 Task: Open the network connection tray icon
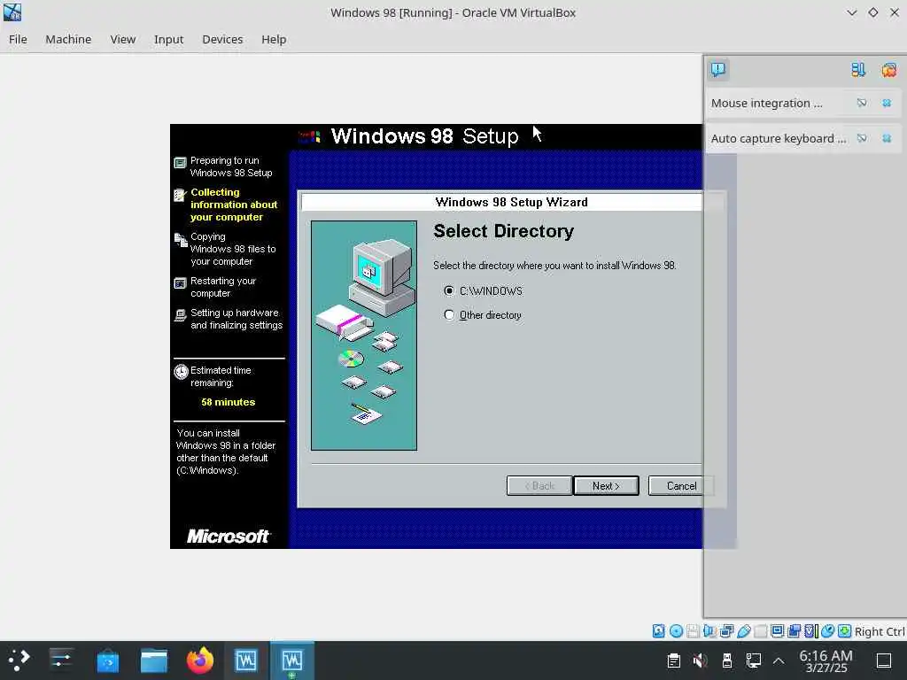point(753,661)
